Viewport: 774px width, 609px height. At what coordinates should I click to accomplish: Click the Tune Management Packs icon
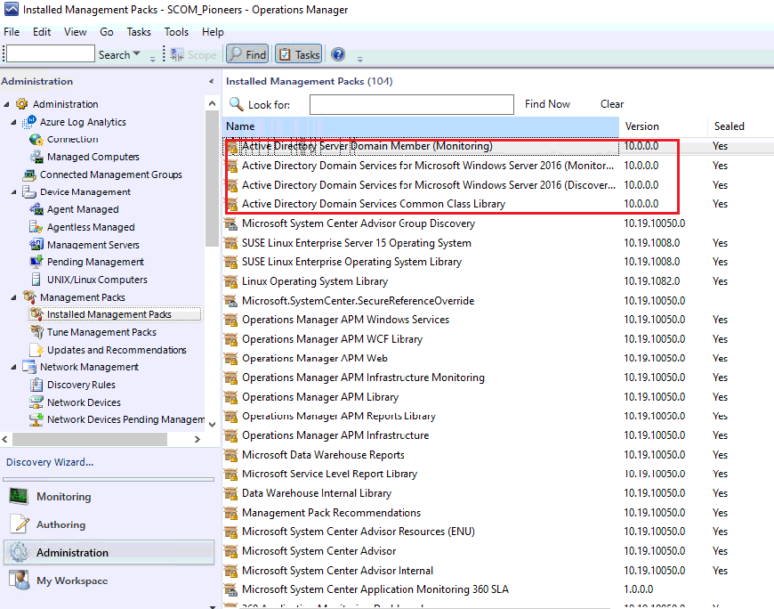coord(36,332)
